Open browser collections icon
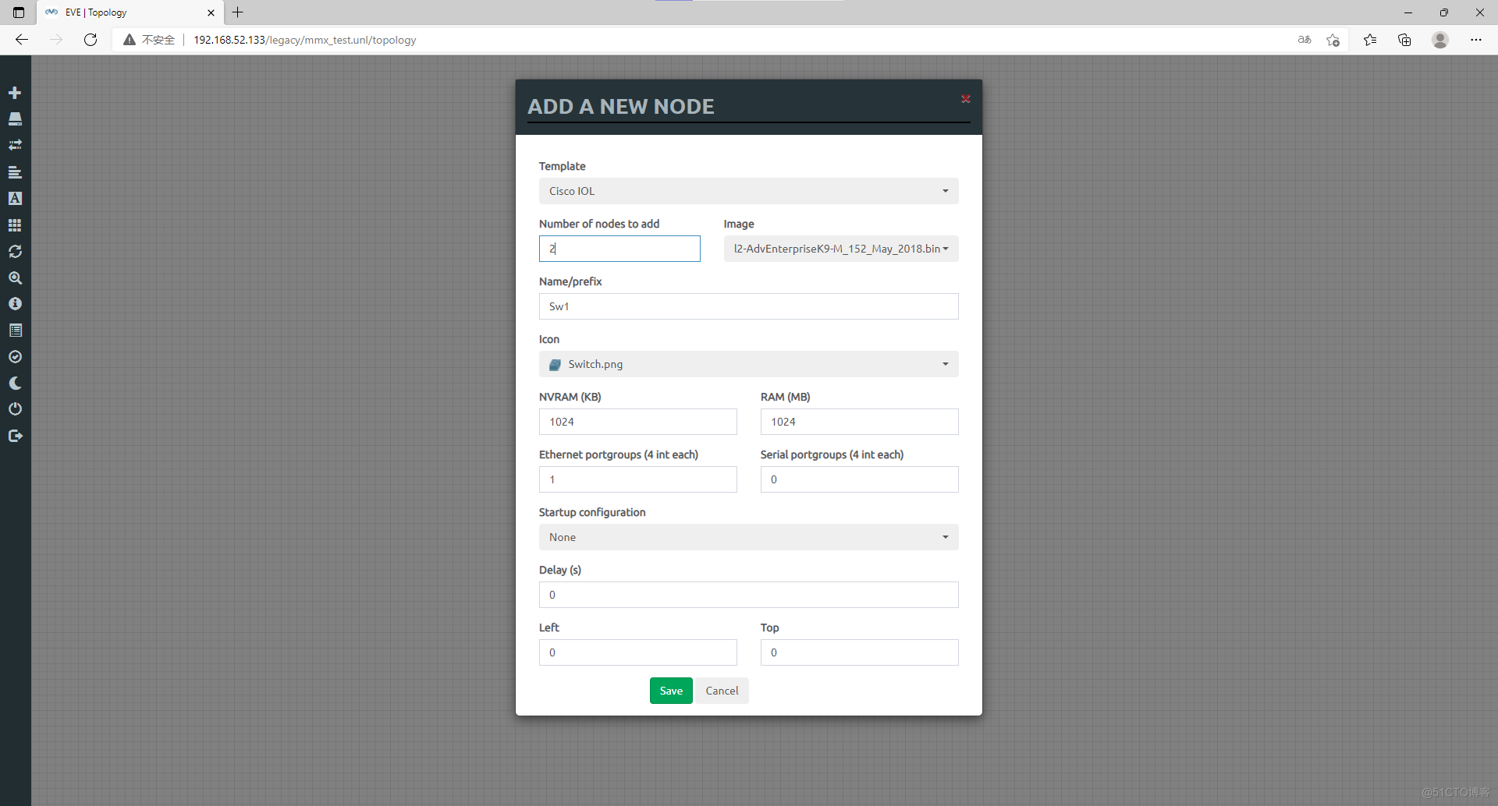Image resolution: width=1498 pixels, height=806 pixels. click(1404, 40)
